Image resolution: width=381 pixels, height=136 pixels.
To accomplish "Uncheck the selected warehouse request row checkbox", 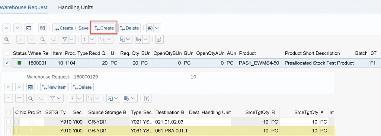I will (7, 63).
